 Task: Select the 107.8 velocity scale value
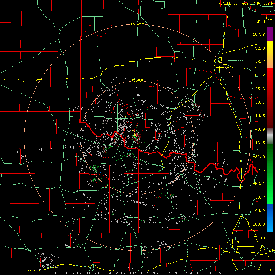pos(259,34)
